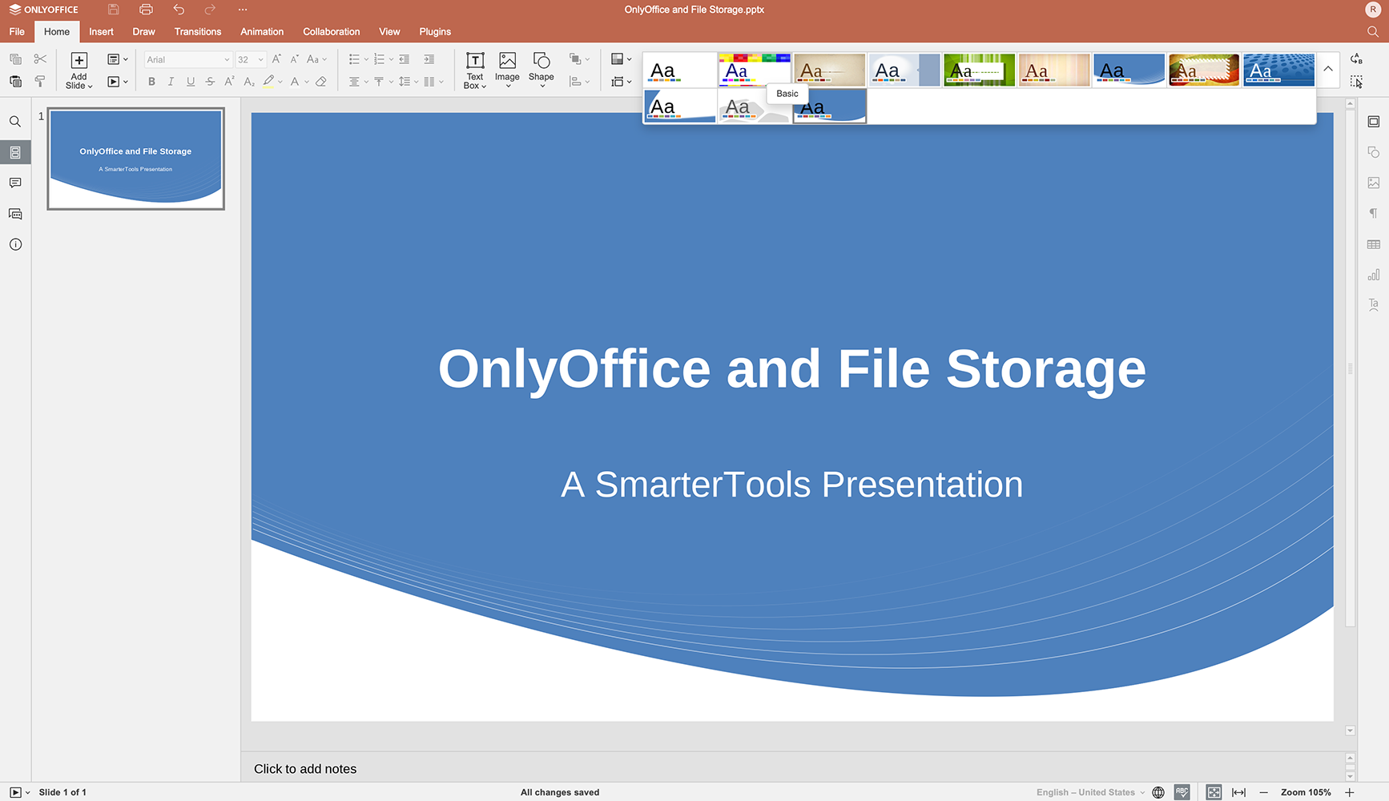1389x801 pixels.
Task: Open the Shape insert tool
Action: point(541,70)
